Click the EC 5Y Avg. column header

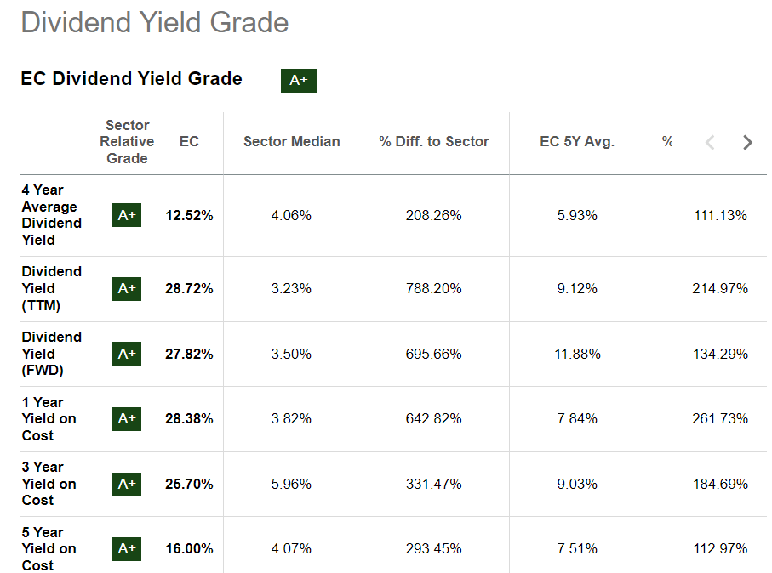(x=577, y=141)
